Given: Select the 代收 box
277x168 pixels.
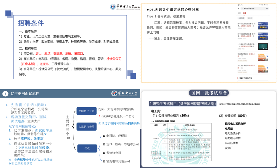Looking at the screenshot, I should pyautogui.click(x=87, y=148).
